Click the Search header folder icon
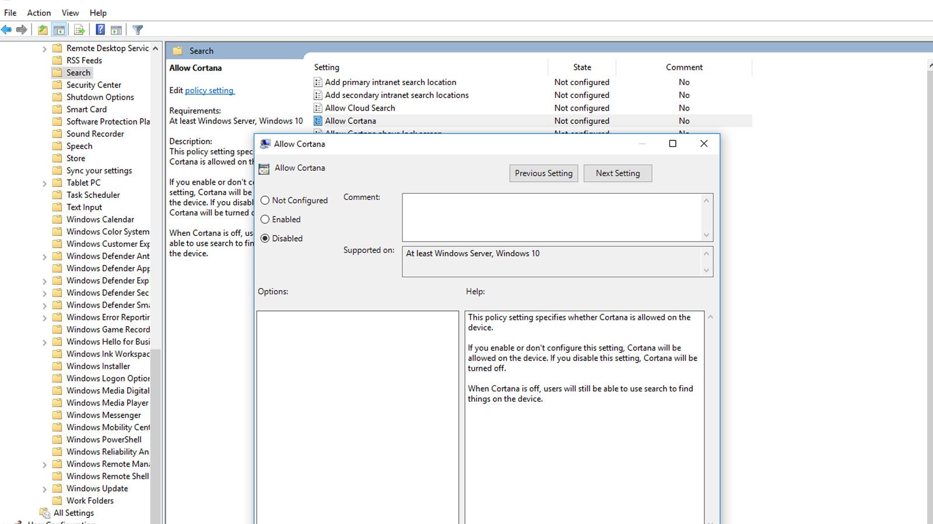The image size is (933, 524). tap(178, 51)
